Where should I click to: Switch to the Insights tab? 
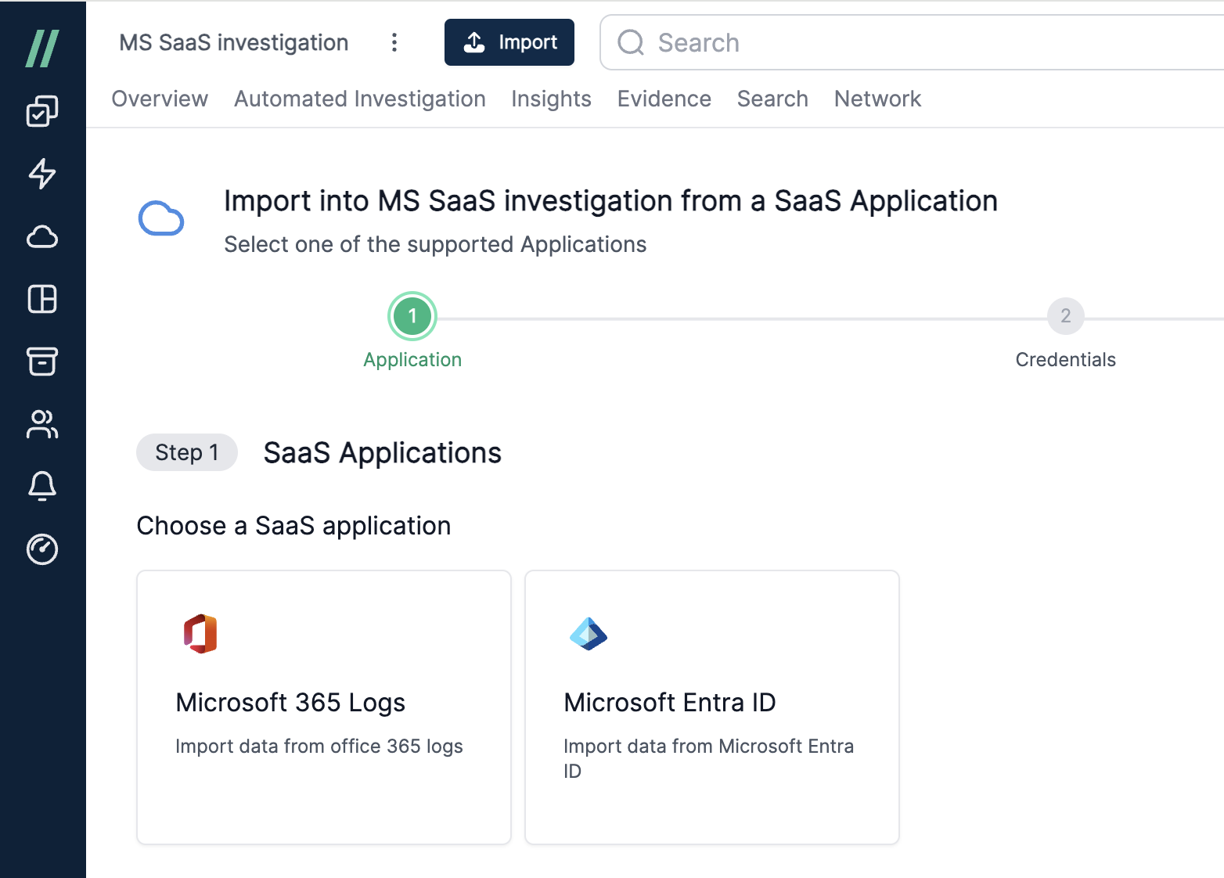(551, 99)
